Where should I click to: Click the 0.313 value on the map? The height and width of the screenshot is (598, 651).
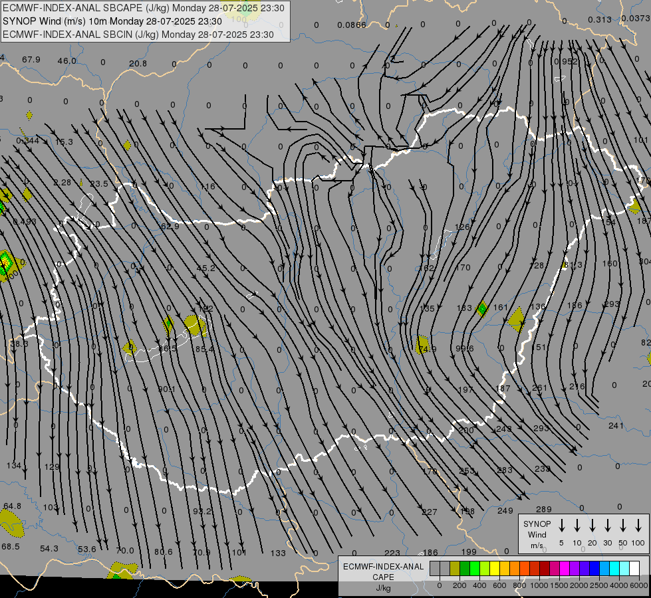point(600,19)
